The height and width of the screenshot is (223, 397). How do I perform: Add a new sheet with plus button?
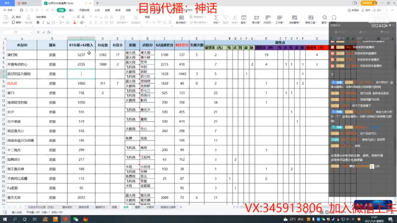click(181, 207)
